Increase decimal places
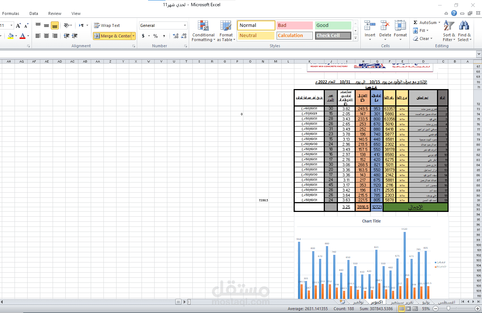Screen dimensions: 482x313 (x=176, y=36)
